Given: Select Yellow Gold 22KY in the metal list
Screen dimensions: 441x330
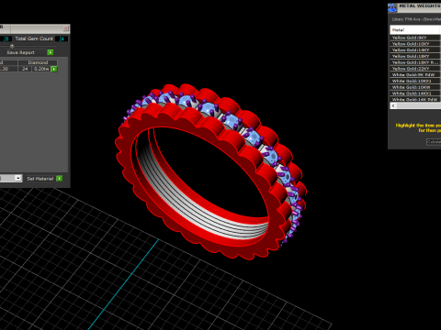Looking at the screenshot, I should tap(415, 69).
